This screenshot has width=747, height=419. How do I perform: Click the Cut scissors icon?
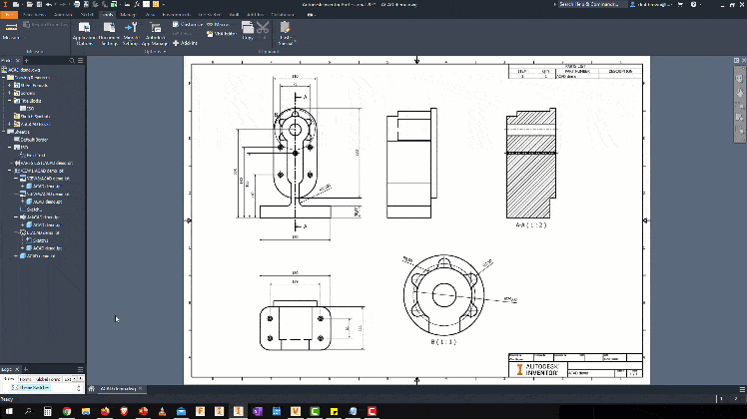pos(263,29)
